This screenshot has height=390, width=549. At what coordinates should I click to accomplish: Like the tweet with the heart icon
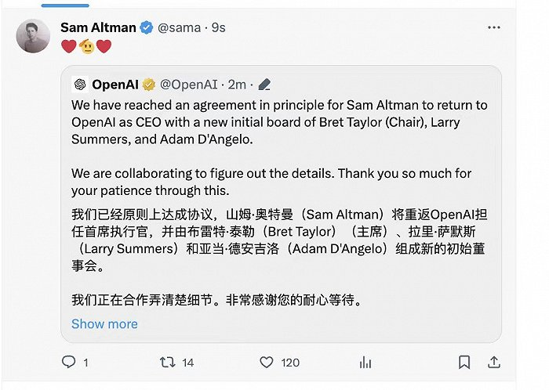tap(267, 363)
